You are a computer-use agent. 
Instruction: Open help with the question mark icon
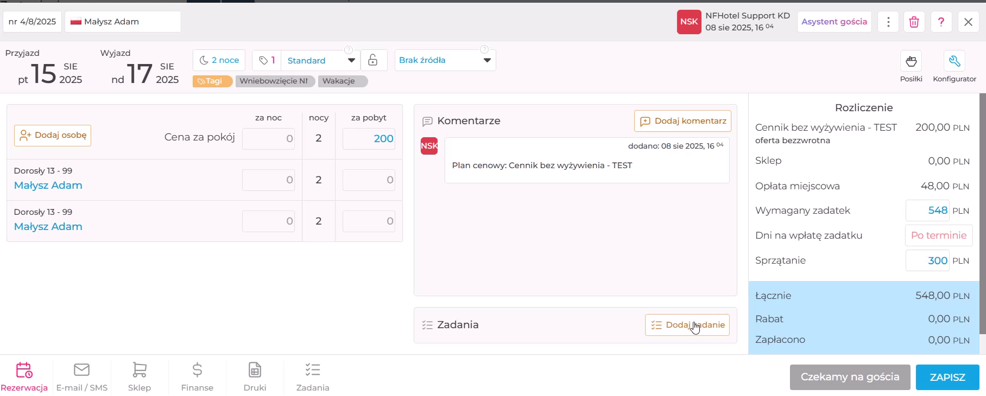pos(941,22)
